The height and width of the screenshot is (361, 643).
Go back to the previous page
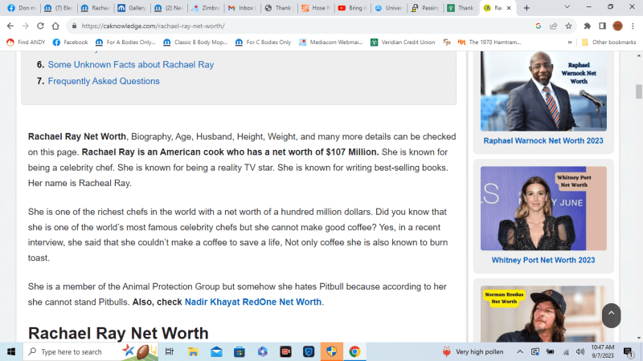(x=10, y=26)
